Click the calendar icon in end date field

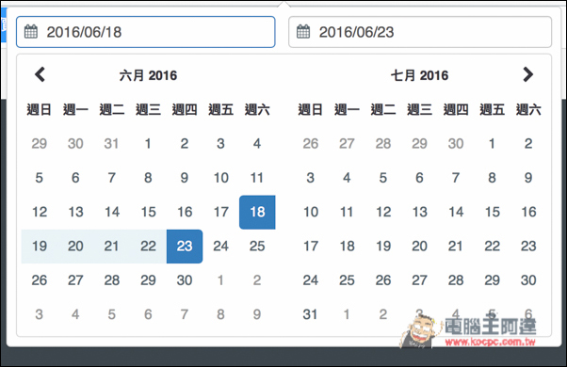pos(303,32)
